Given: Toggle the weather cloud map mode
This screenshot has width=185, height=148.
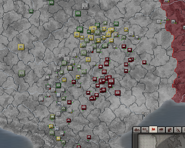Looking at the screenshot, I should (161, 130).
